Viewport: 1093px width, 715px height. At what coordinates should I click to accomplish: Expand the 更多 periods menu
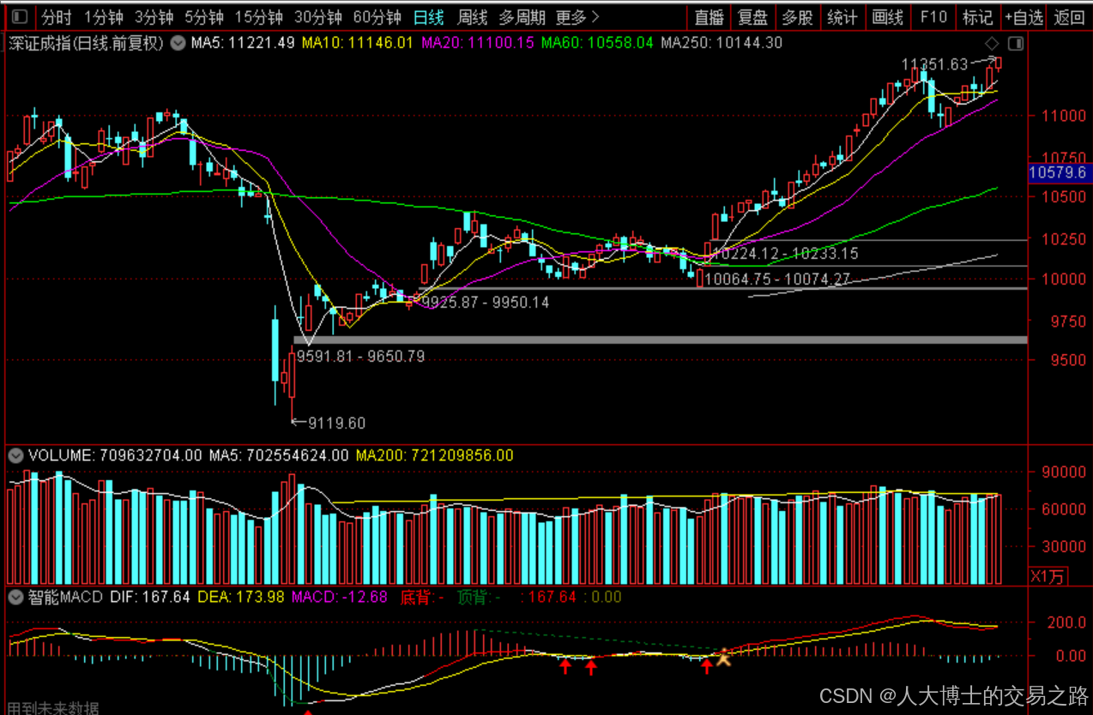pos(577,17)
